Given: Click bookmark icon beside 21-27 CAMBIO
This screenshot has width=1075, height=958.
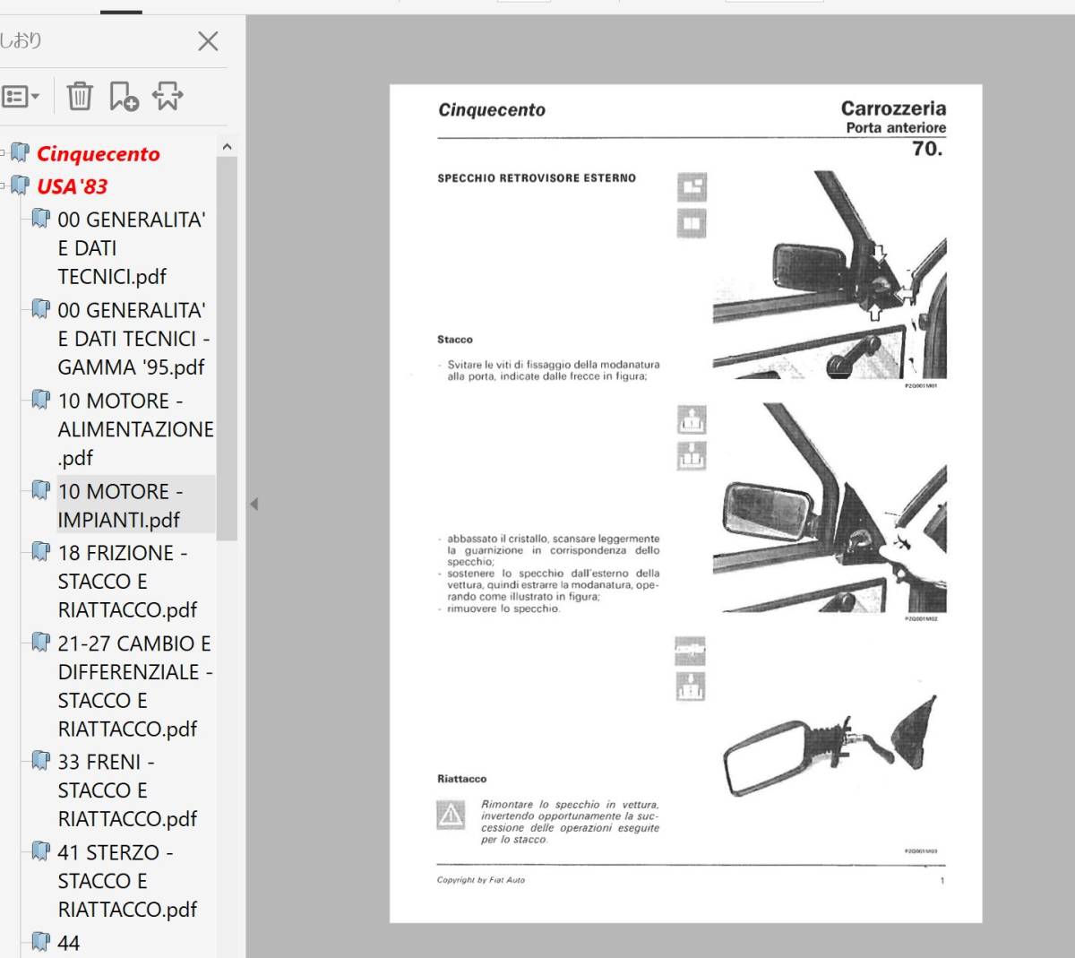Looking at the screenshot, I should click(x=41, y=642).
